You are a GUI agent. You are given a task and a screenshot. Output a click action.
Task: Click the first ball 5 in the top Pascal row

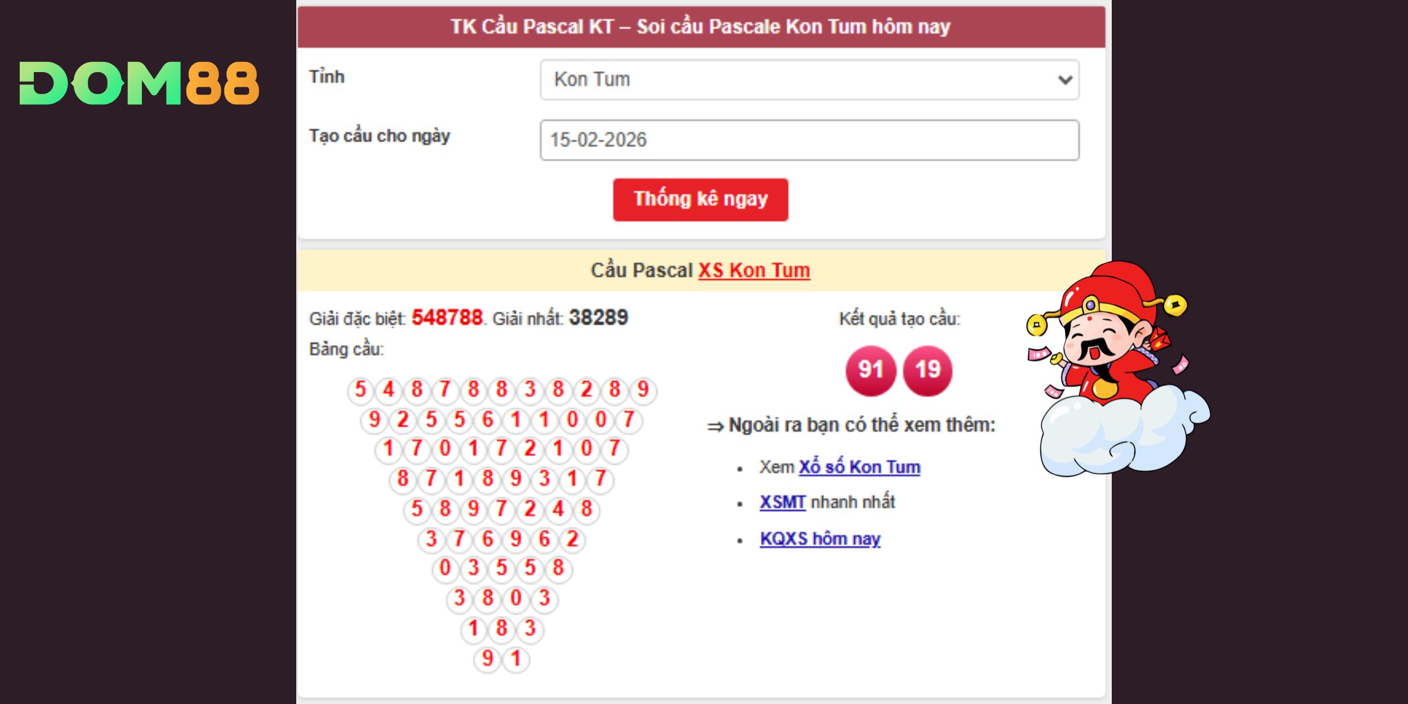pos(360,390)
